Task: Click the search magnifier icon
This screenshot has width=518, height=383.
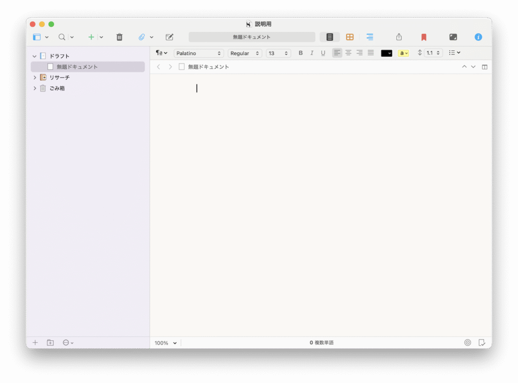Action: point(62,37)
